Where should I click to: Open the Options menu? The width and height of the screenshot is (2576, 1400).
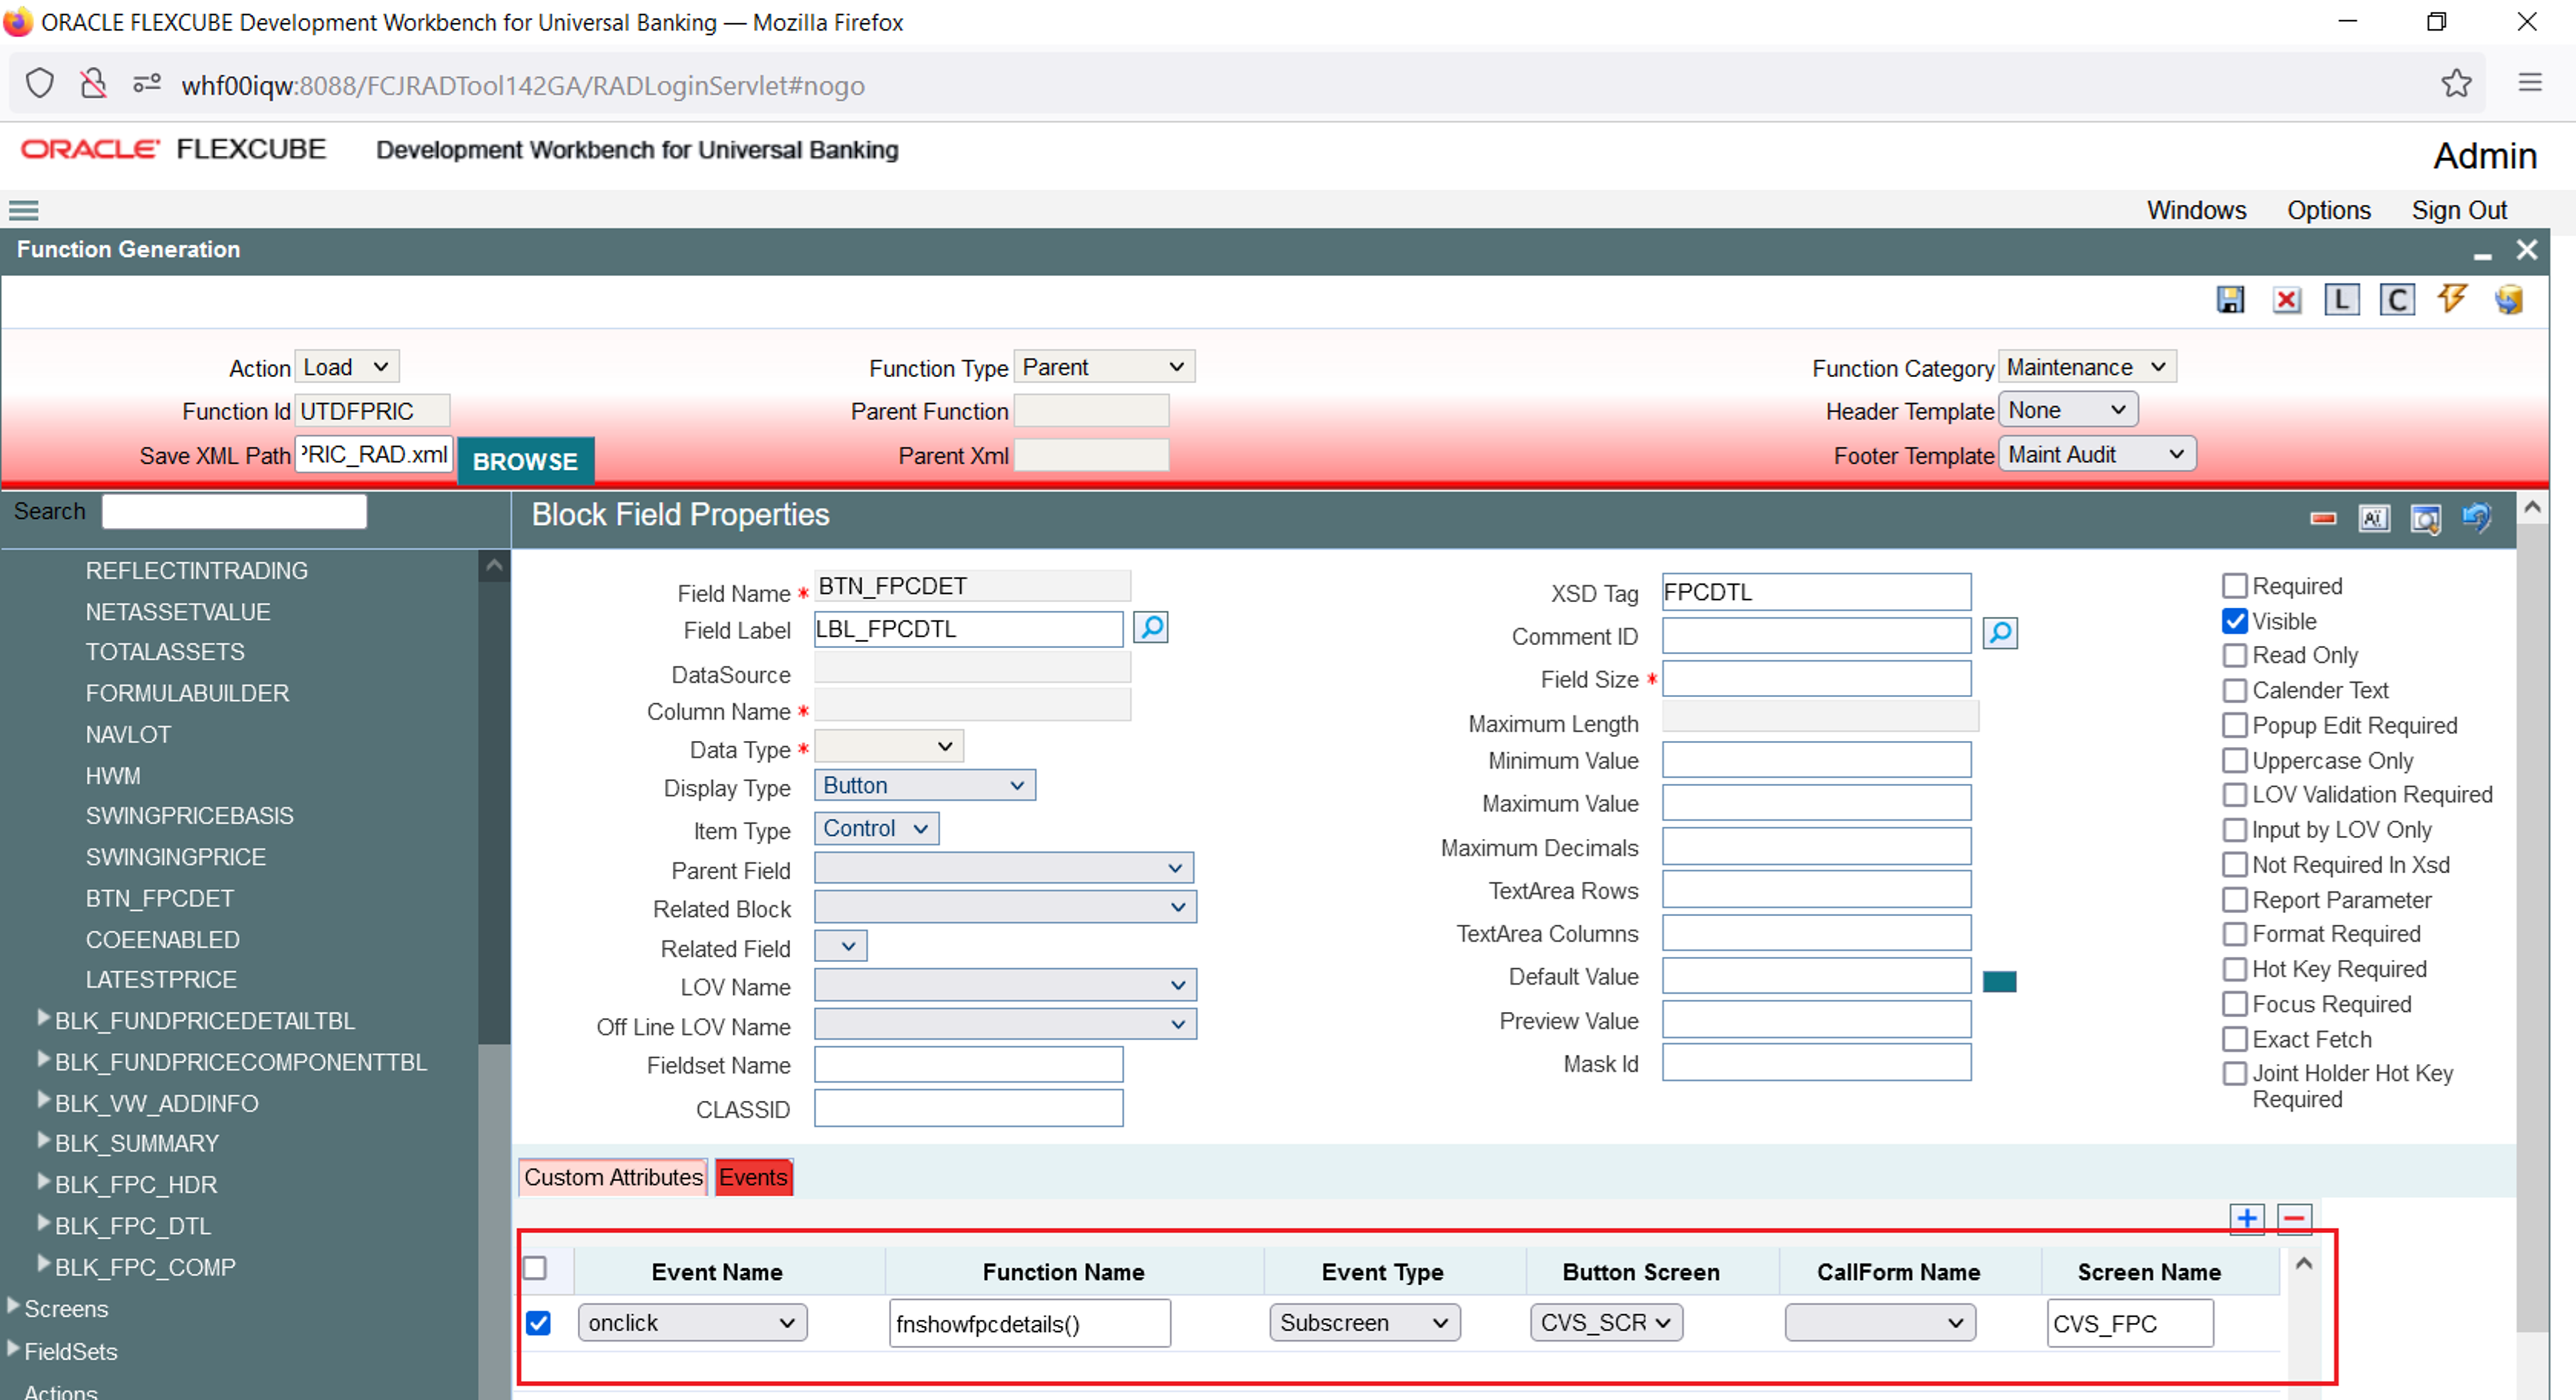click(x=2328, y=210)
